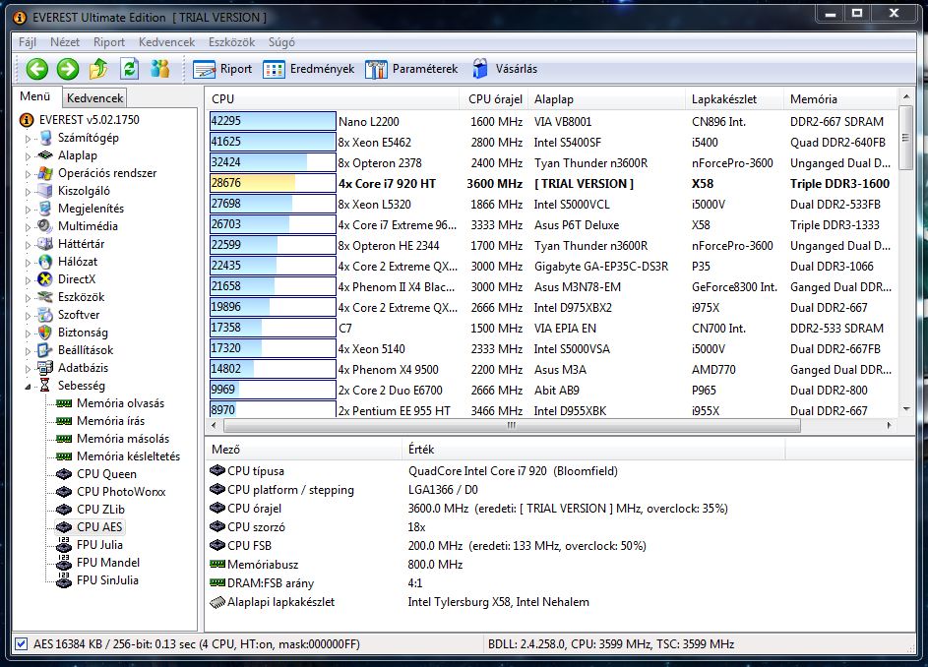Open the Eszközök menu
Viewport: 928px width, 667px height.
[x=231, y=42]
